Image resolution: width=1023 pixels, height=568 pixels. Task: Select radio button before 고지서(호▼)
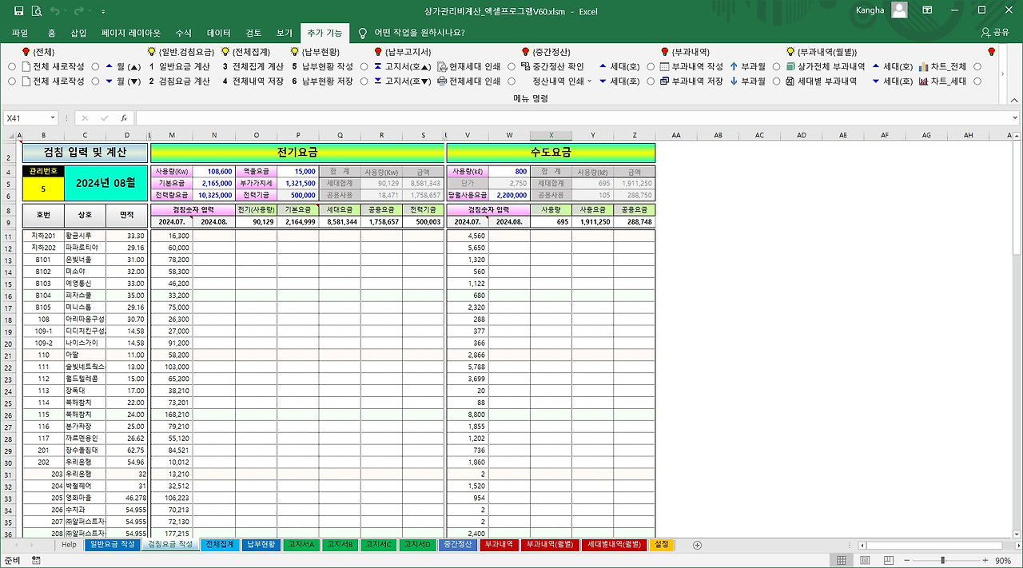(x=364, y=81)
